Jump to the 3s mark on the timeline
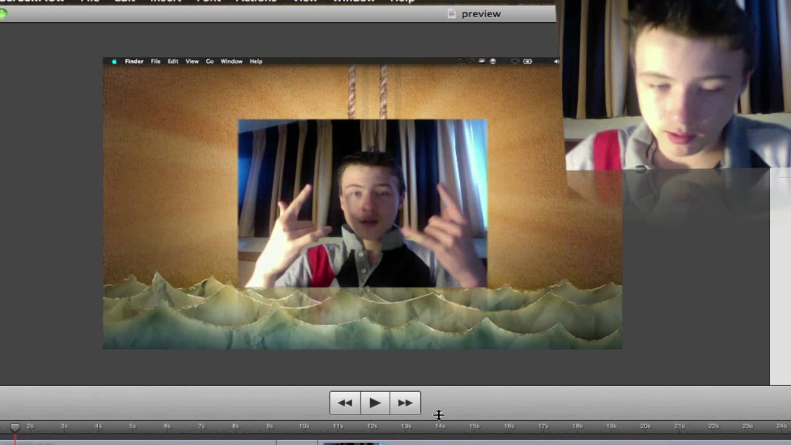Viewport: 791px width, 445px height. [64, 426]
